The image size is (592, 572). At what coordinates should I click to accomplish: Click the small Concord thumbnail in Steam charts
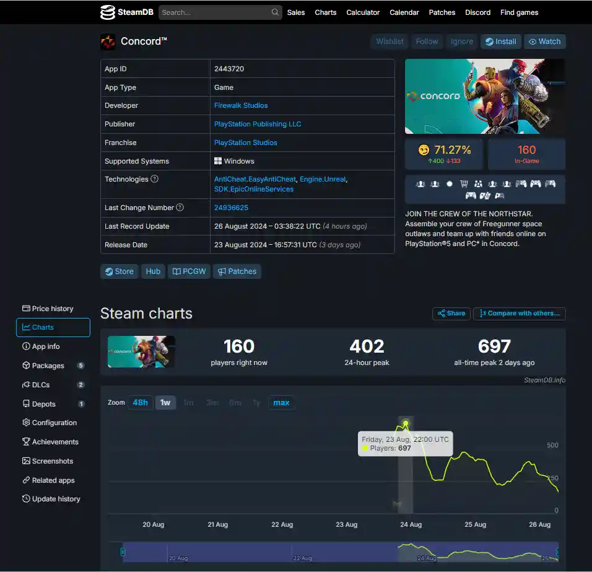[141, 352]
